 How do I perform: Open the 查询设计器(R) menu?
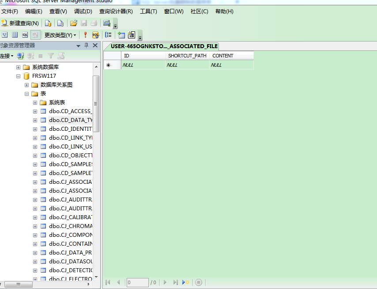click(x=116, y=11)
